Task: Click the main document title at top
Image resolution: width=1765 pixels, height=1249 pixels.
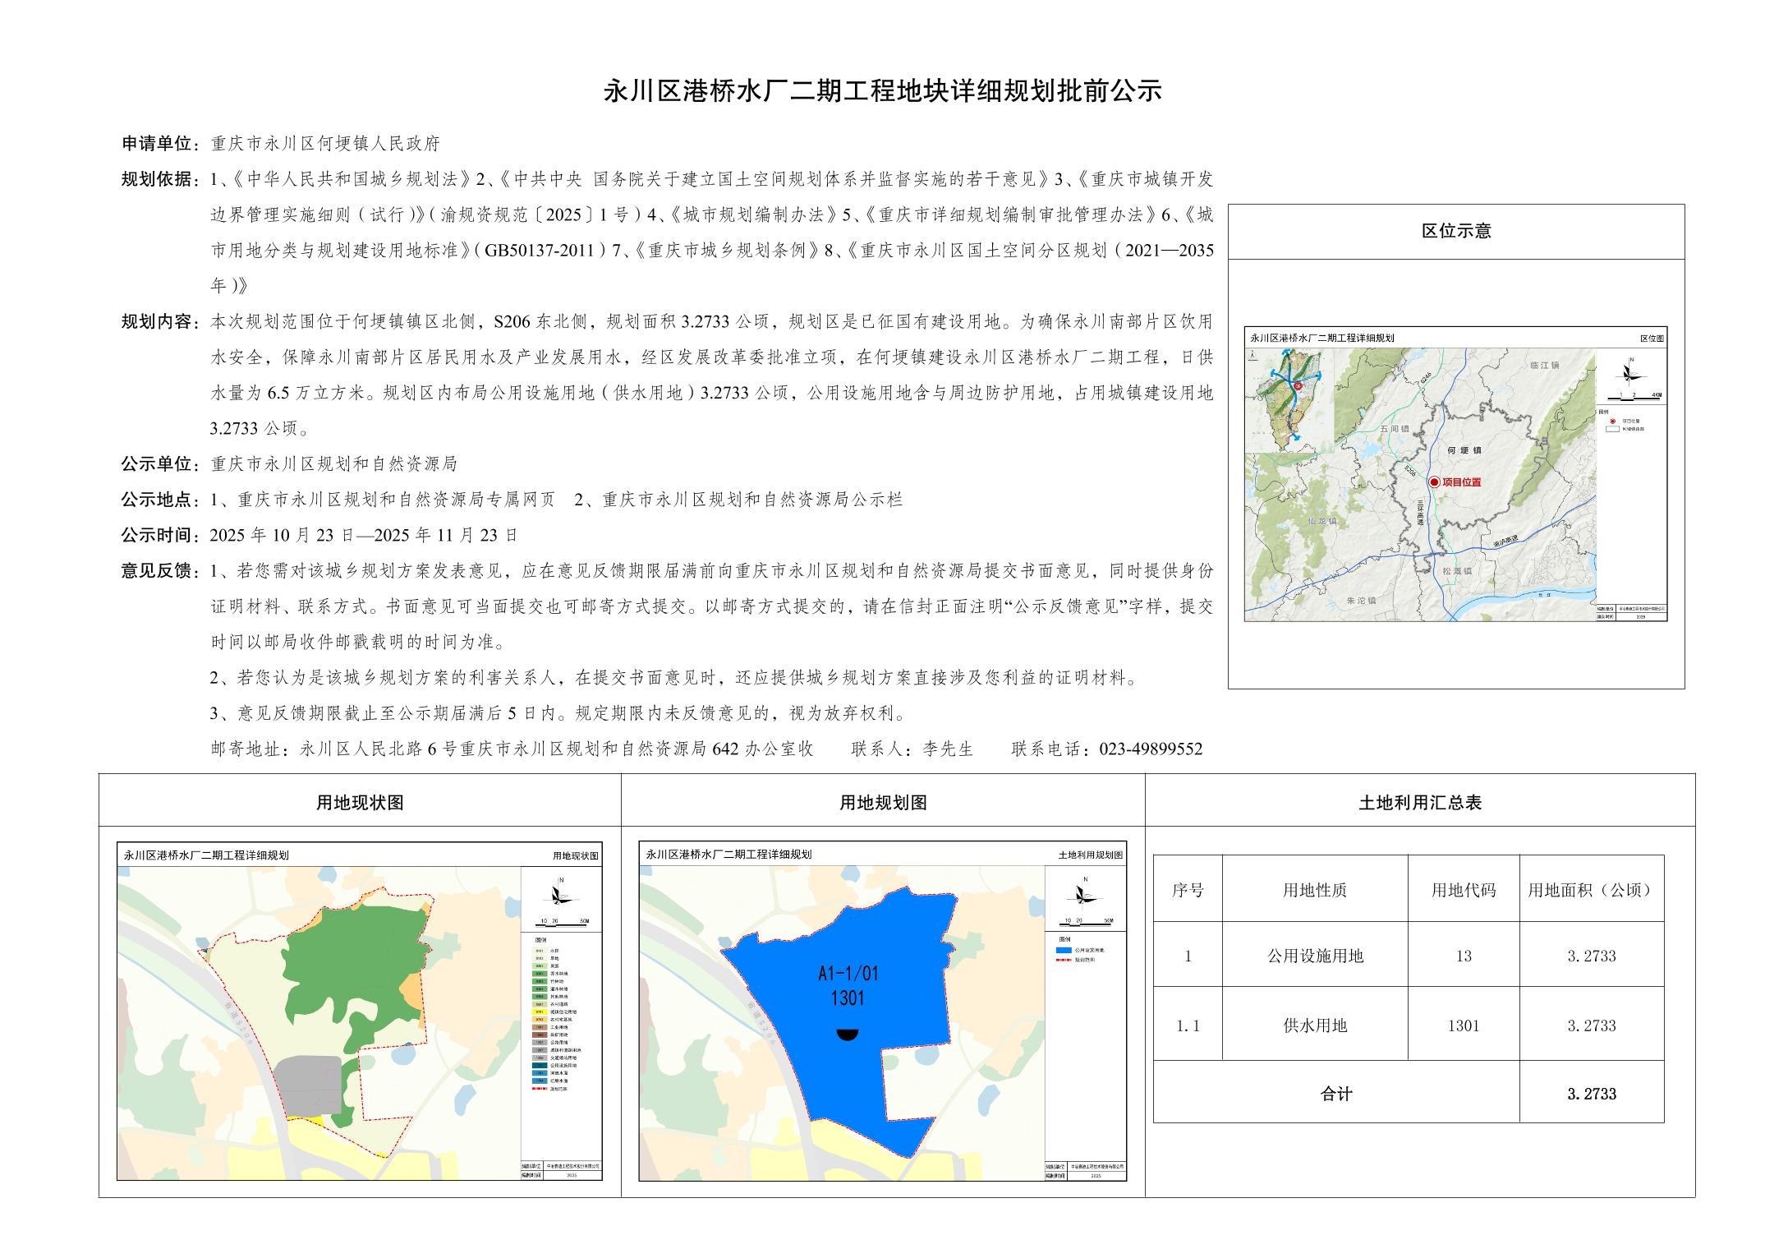Action: click(883, 90)
